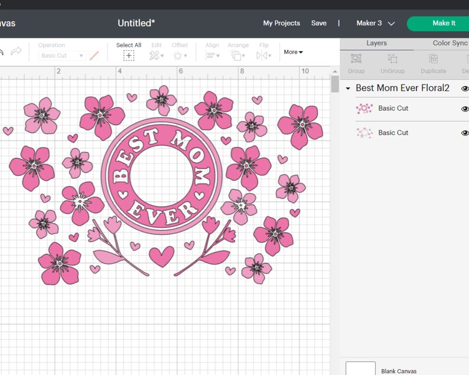Click the Redo arrow icon
469x375 pixels.
[x=16, y=51]
